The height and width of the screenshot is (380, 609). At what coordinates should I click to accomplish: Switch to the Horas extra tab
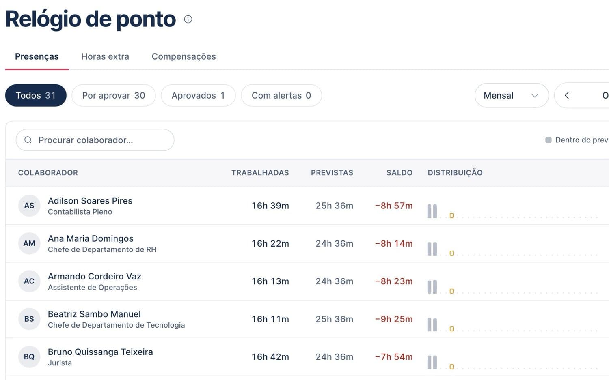(105, 56)
